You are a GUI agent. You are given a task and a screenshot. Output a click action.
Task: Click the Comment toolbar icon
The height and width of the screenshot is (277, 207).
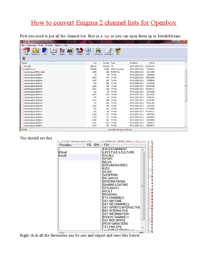click(x=108, y=51)
